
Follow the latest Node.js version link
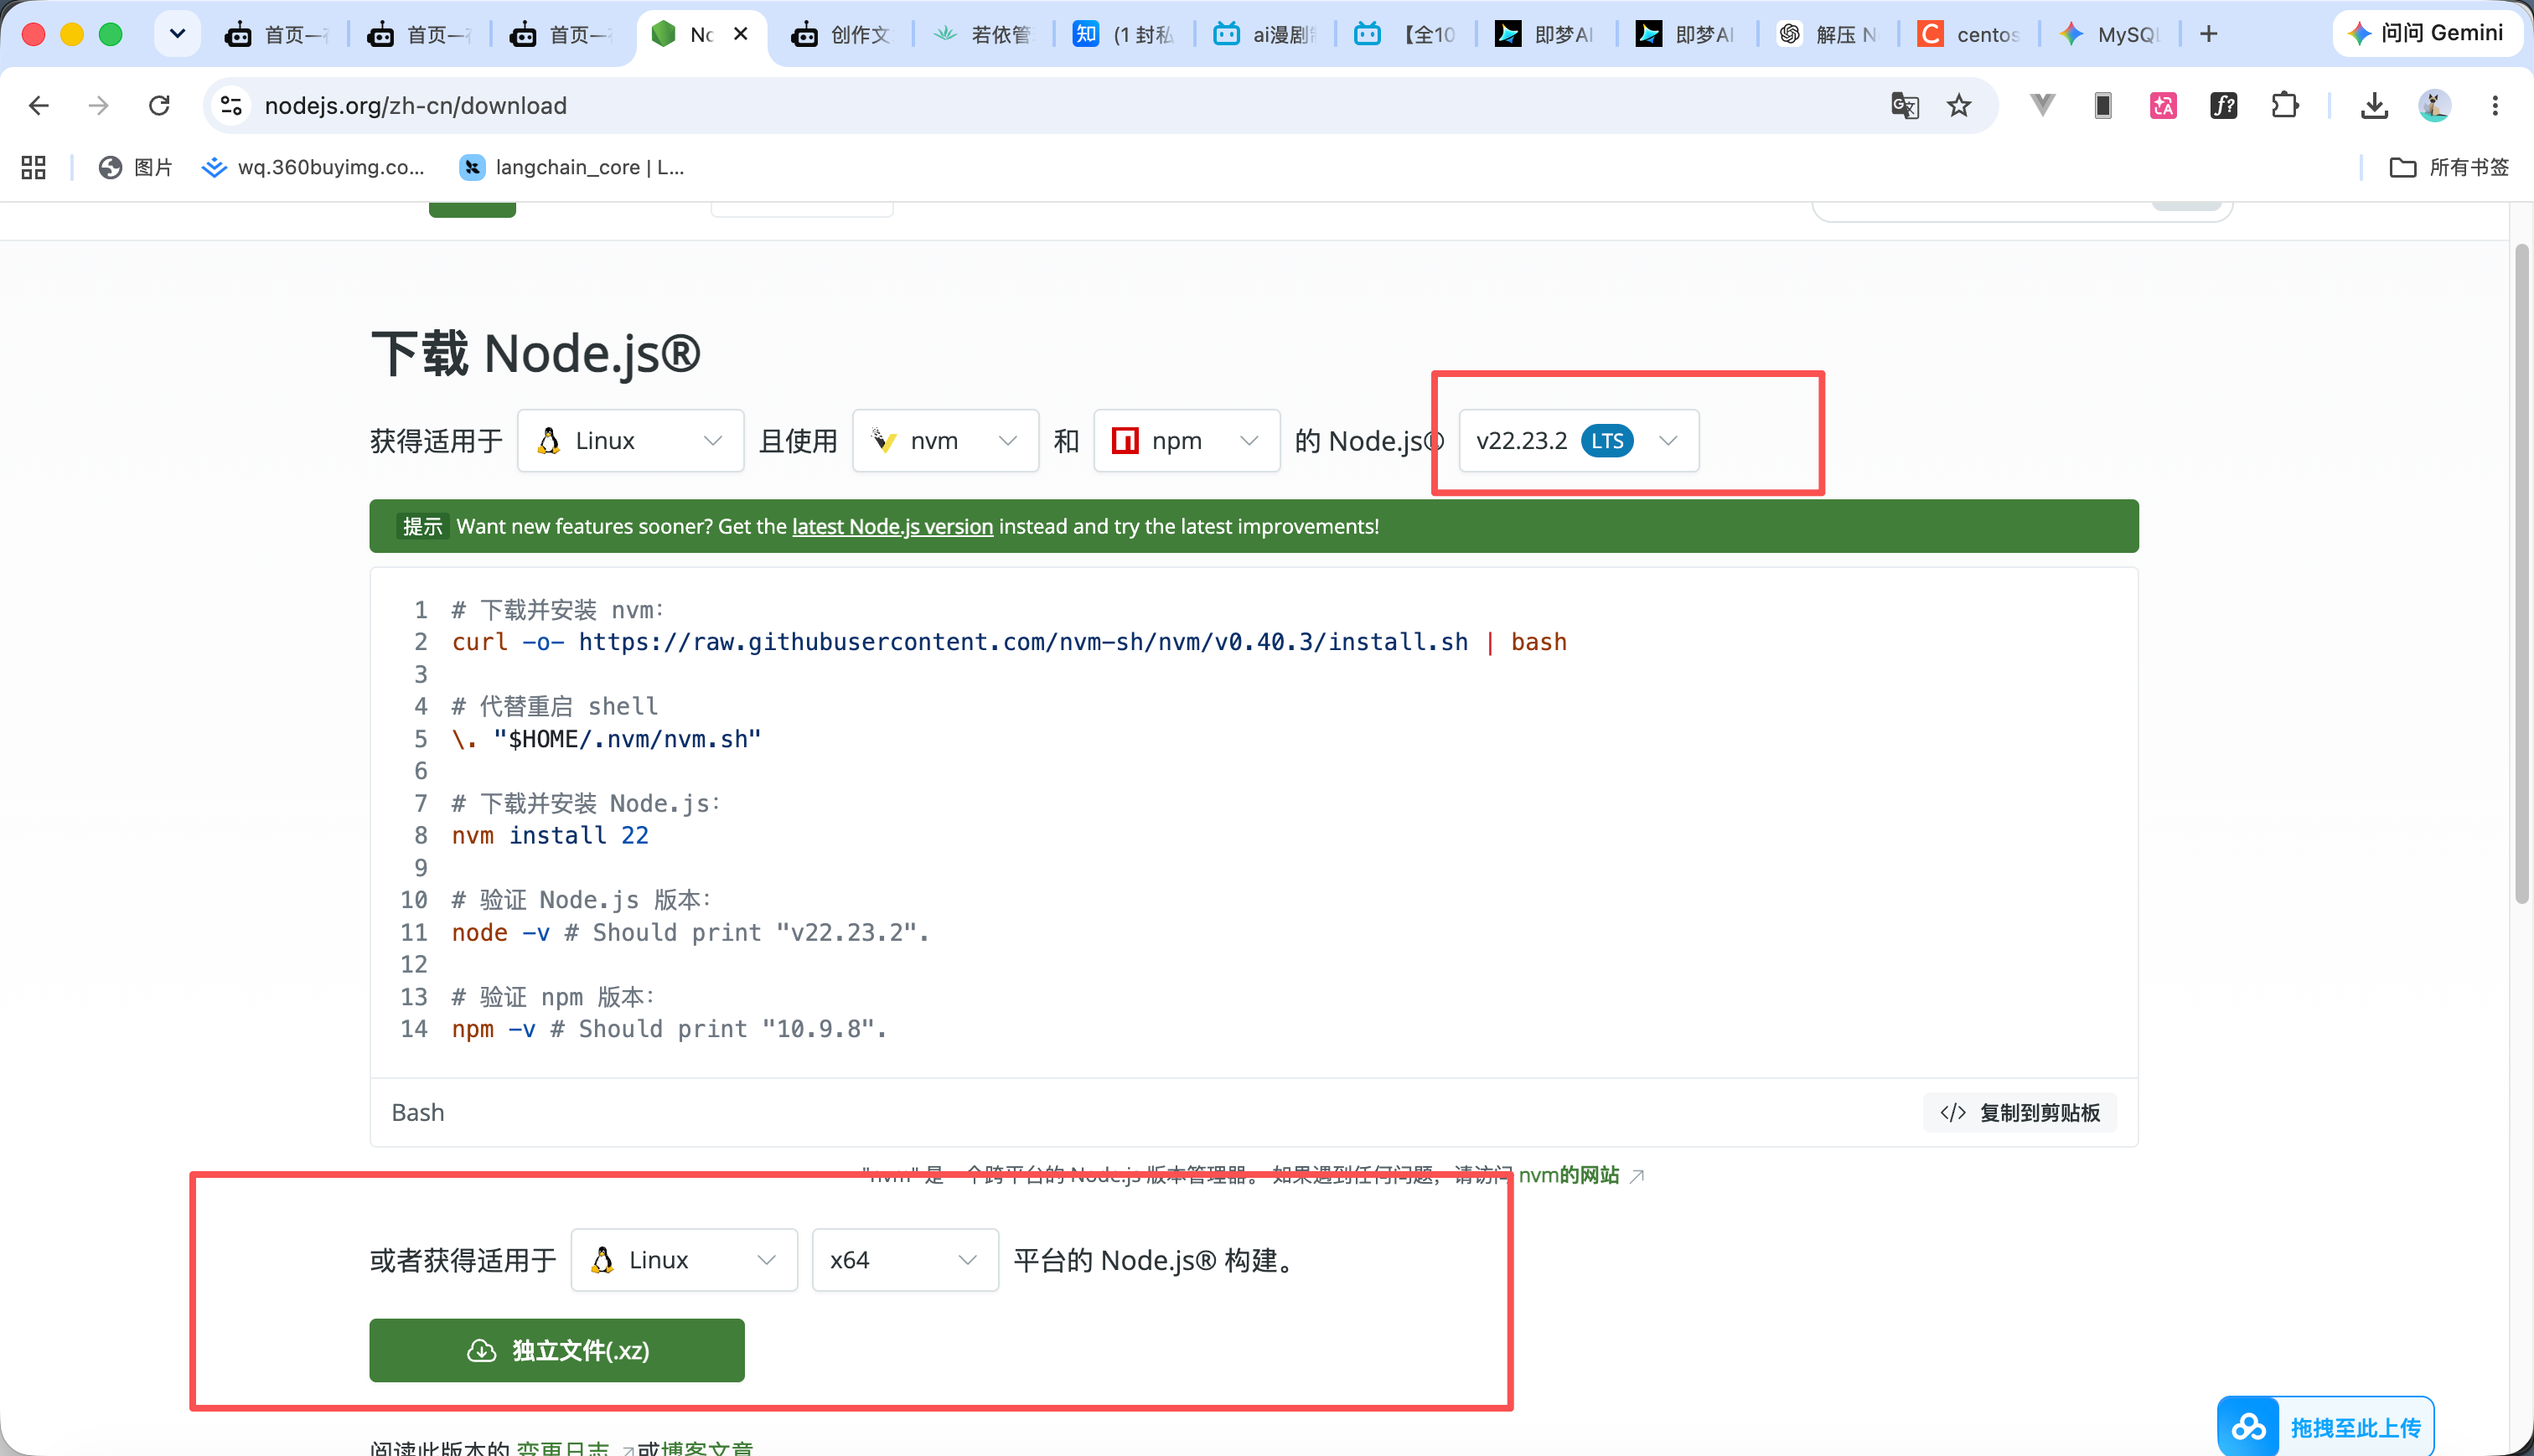coord(892,526)
